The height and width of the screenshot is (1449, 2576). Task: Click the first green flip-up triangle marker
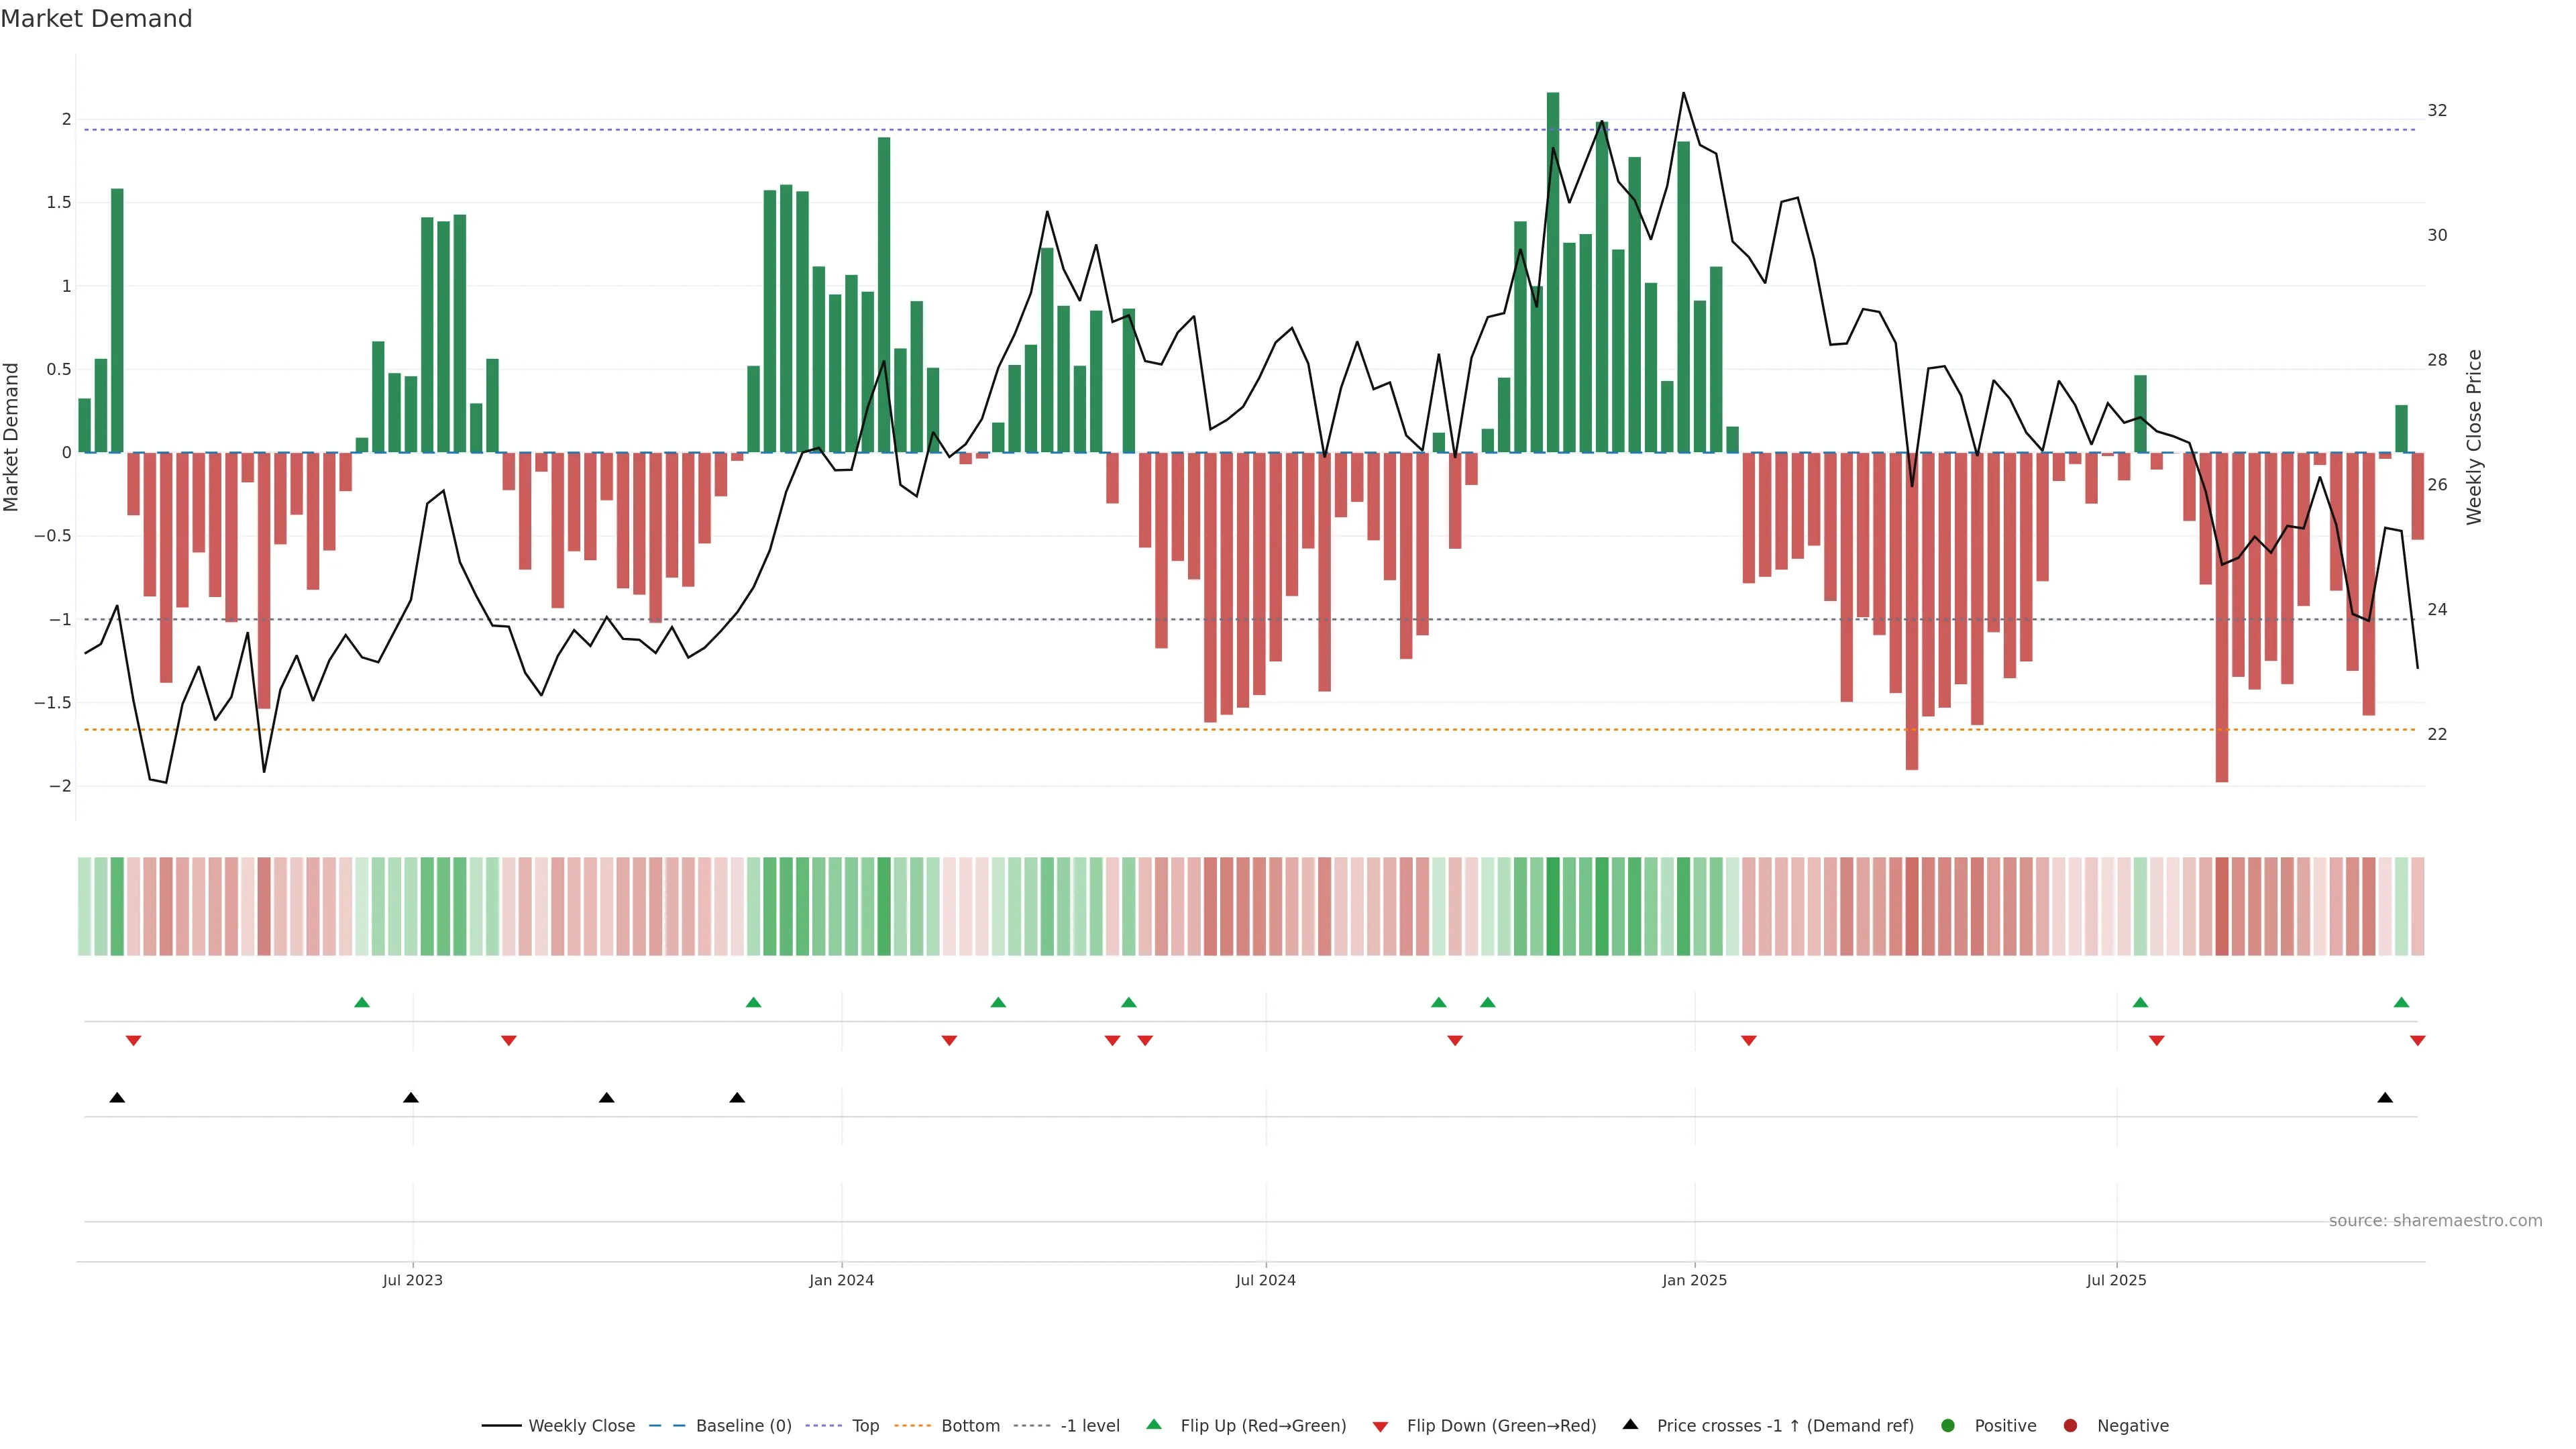[x=362, y=1002]
